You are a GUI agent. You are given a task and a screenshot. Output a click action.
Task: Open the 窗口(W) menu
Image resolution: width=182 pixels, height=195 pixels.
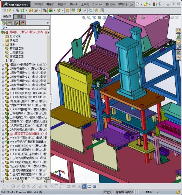pos(110,4)
